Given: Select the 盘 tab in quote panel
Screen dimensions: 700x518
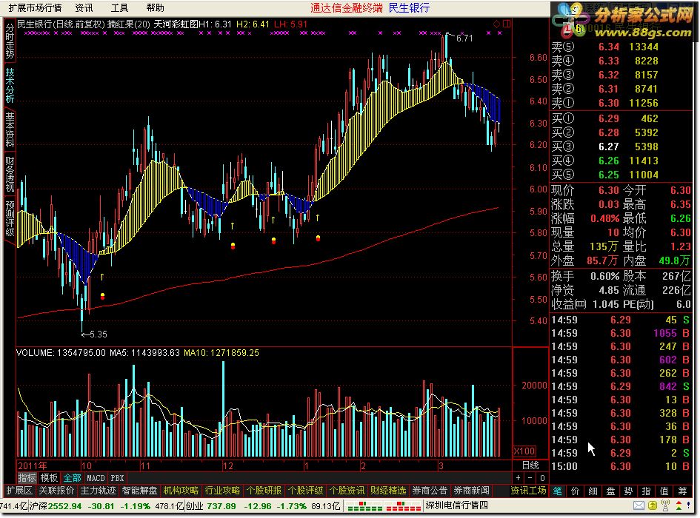Looking at the screenshot, I should (x=611, y=491).
